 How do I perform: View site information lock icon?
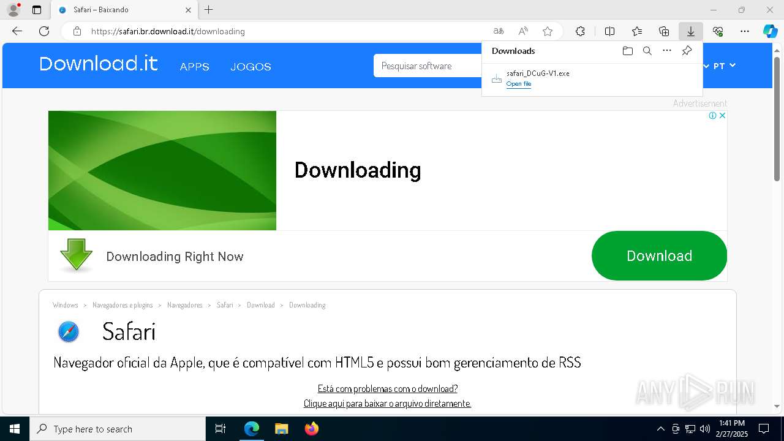click(77, 31)
